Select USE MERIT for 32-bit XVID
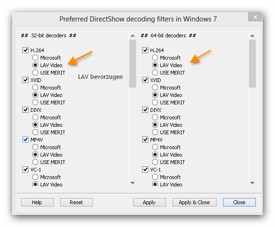The image size is (275, 227). click(x=35, y=103)
